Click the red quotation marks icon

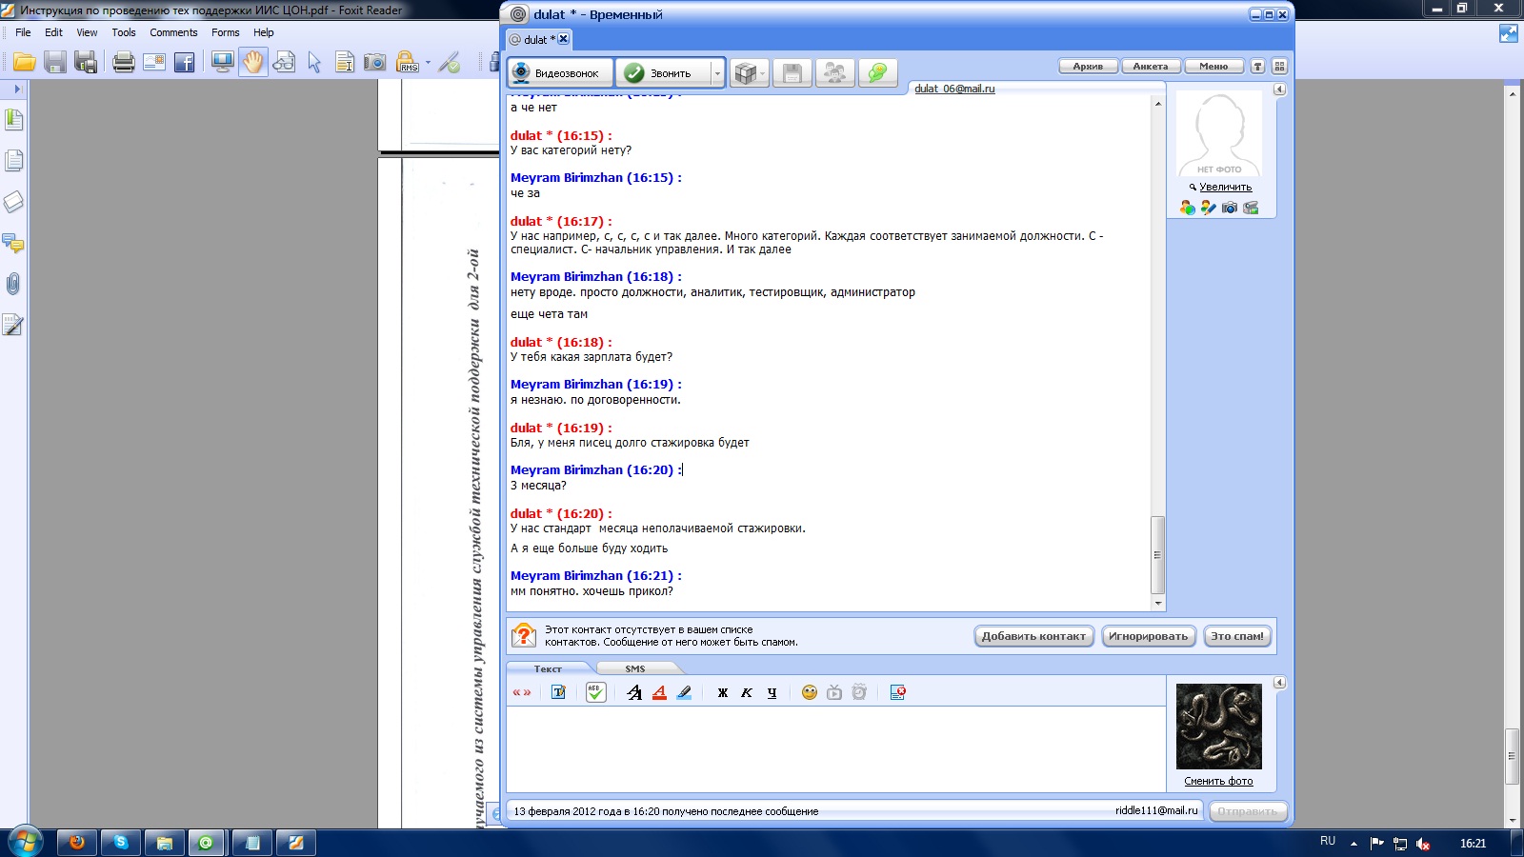[522, 692]
